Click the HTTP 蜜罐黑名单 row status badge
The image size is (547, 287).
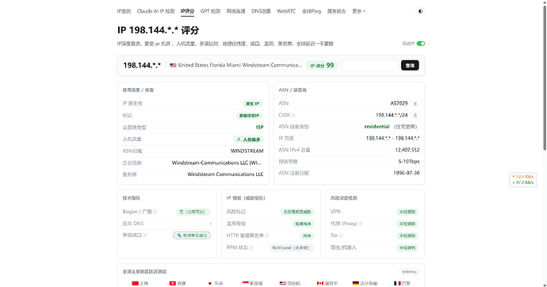[x=307, y=235]
